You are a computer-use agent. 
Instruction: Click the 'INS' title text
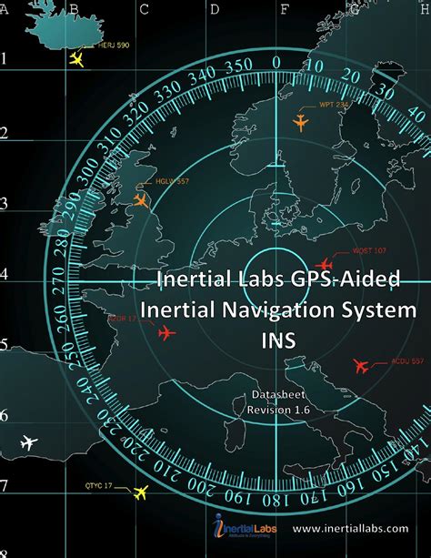[x=278, y=340]
